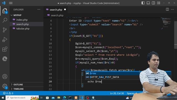Open Task View on the taskbar

tap(41, 97)
